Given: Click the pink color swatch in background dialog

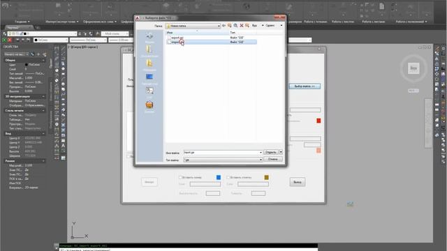Looking at the screenshot, I should tap(318, 151).
